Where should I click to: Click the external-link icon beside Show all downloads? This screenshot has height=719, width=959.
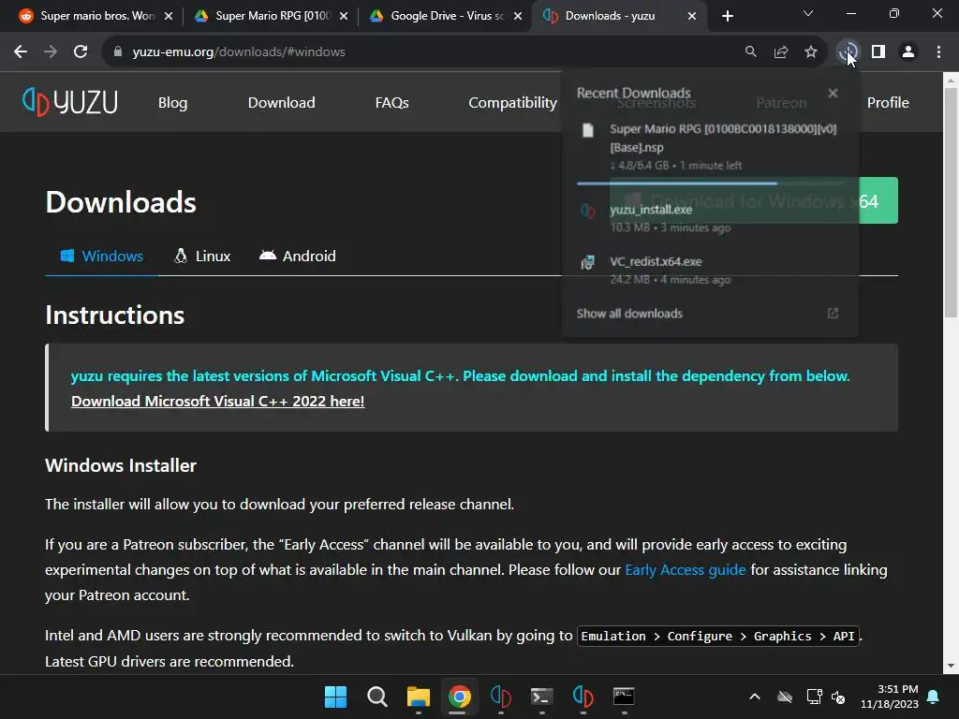click(x=833, y=313)
